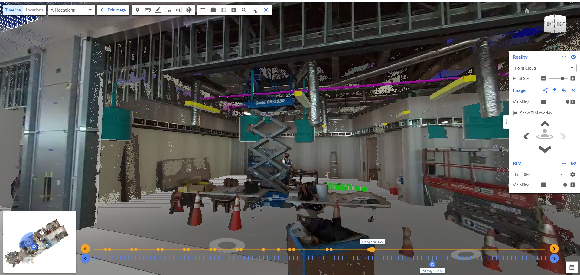Open the Point Cloud dropdown in Reality panel

click(544, 68)
